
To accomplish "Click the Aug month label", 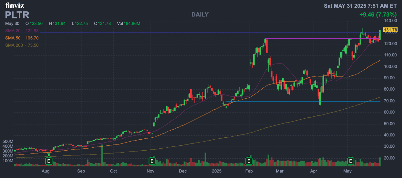I will click(46, 171).
